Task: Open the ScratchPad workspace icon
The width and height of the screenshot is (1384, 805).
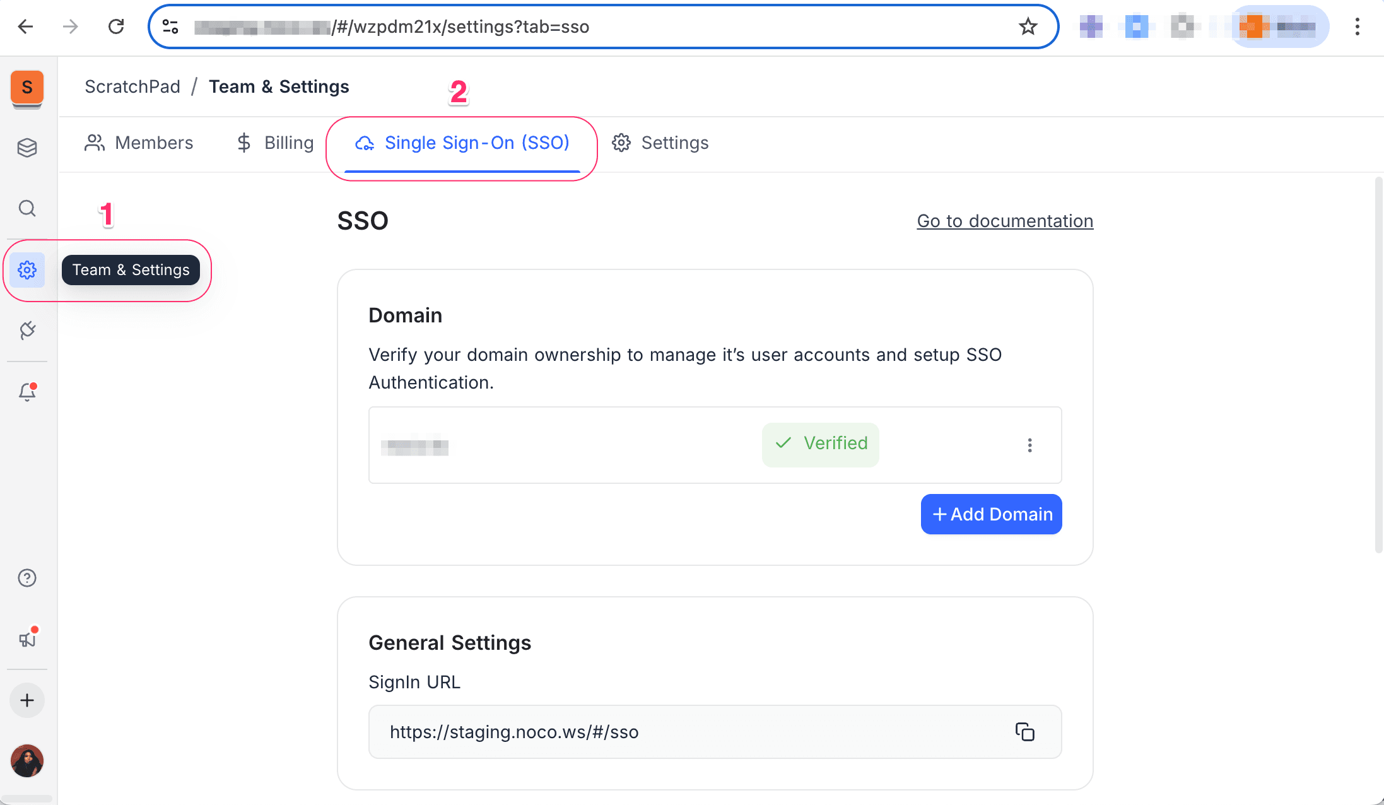Action: [x=26, y=88]
